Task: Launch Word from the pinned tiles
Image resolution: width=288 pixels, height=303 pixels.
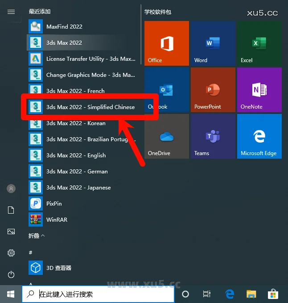Action: click(x=213, y=43)
